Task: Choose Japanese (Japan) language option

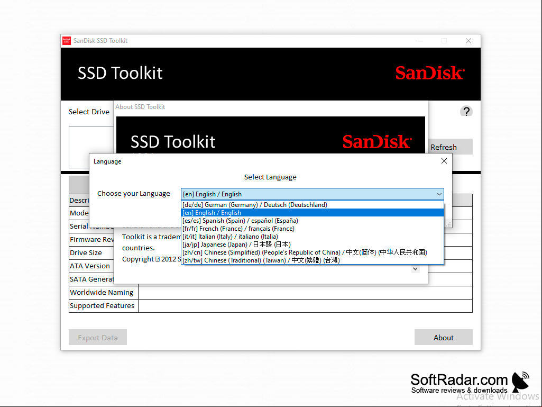Action: click(x=313, y=245)
